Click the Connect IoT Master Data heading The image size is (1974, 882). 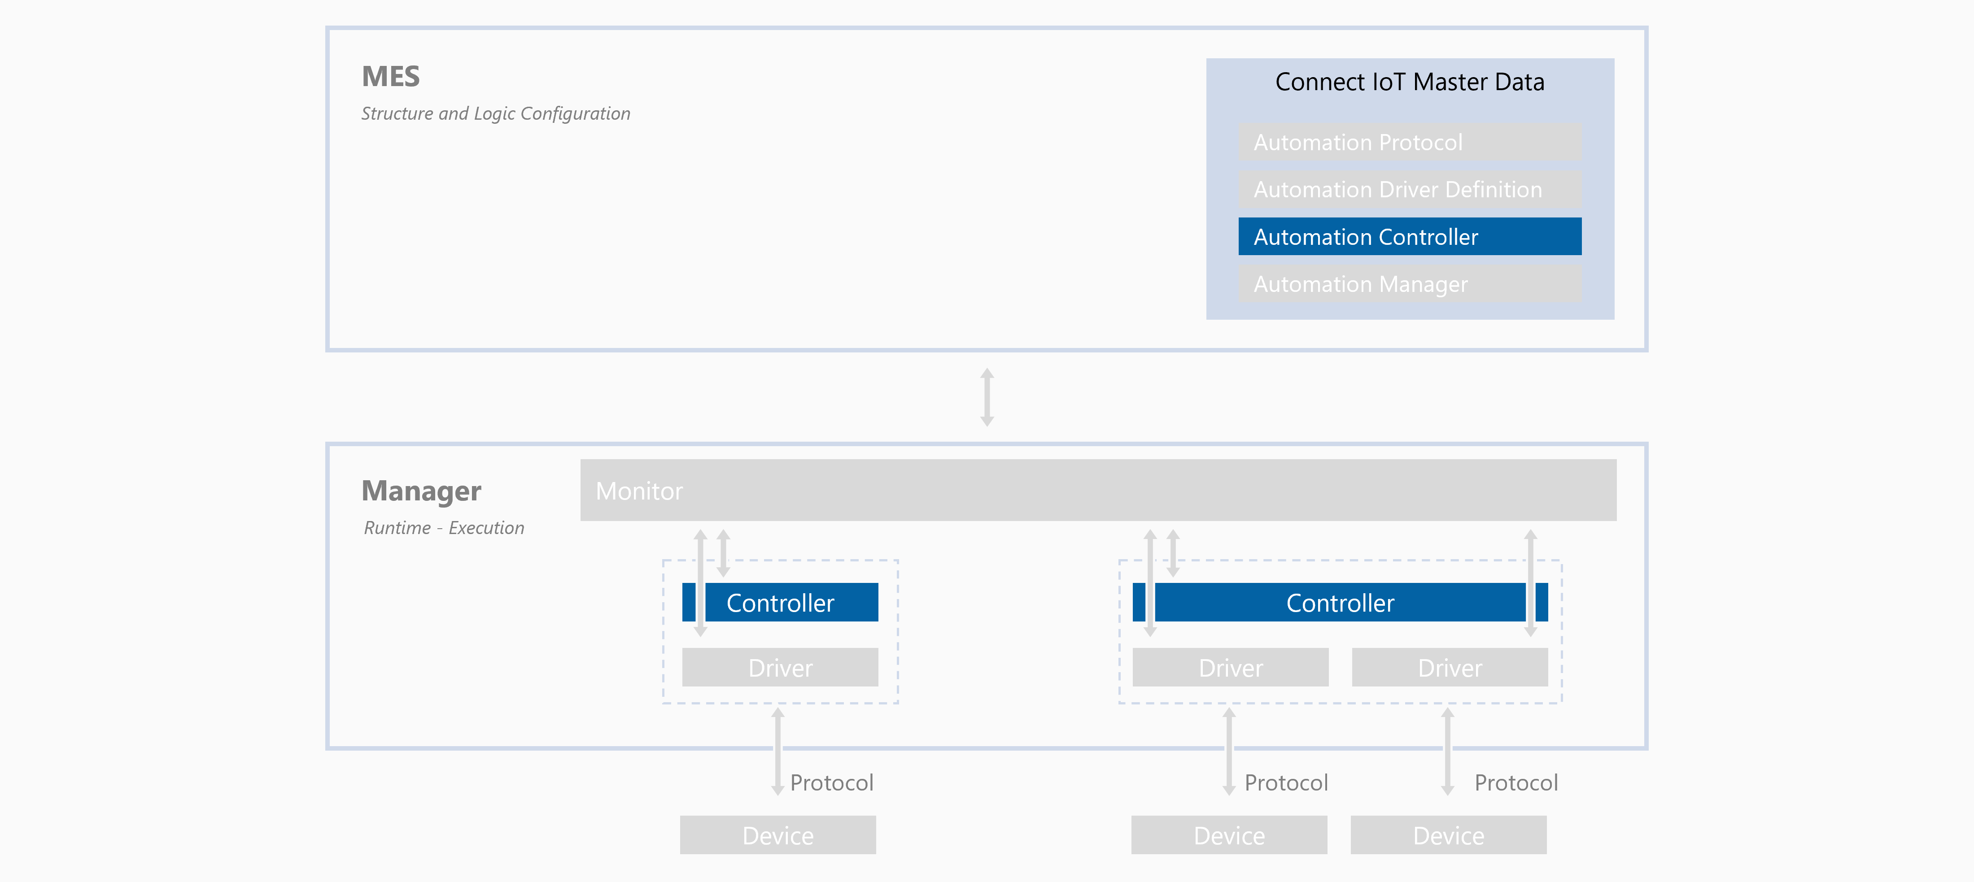point(1409,82)
